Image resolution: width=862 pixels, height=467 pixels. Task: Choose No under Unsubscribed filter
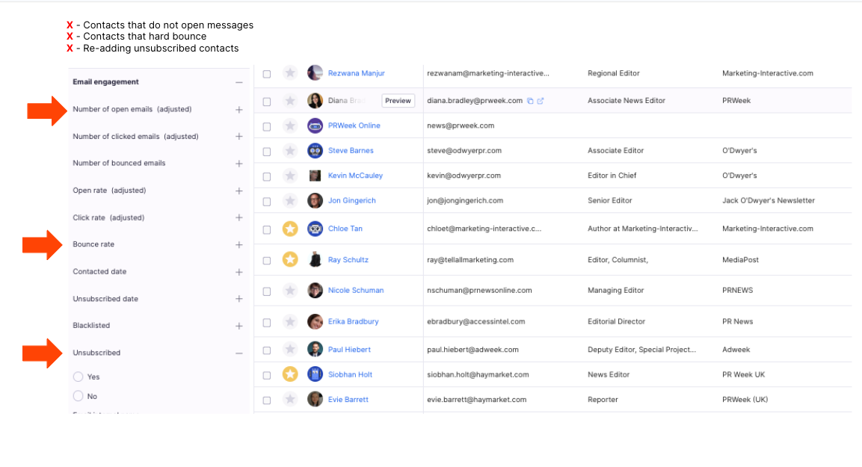point(78,396)
